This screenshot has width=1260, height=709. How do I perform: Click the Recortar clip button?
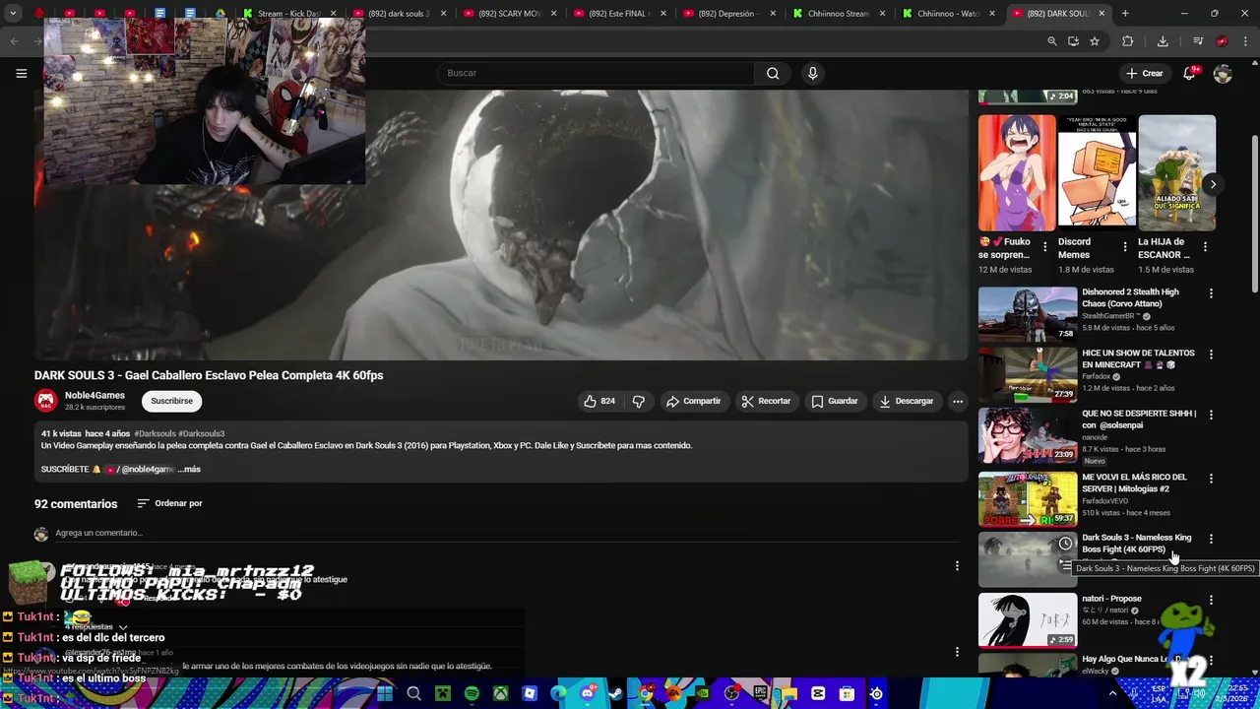(x=766, y=401)
